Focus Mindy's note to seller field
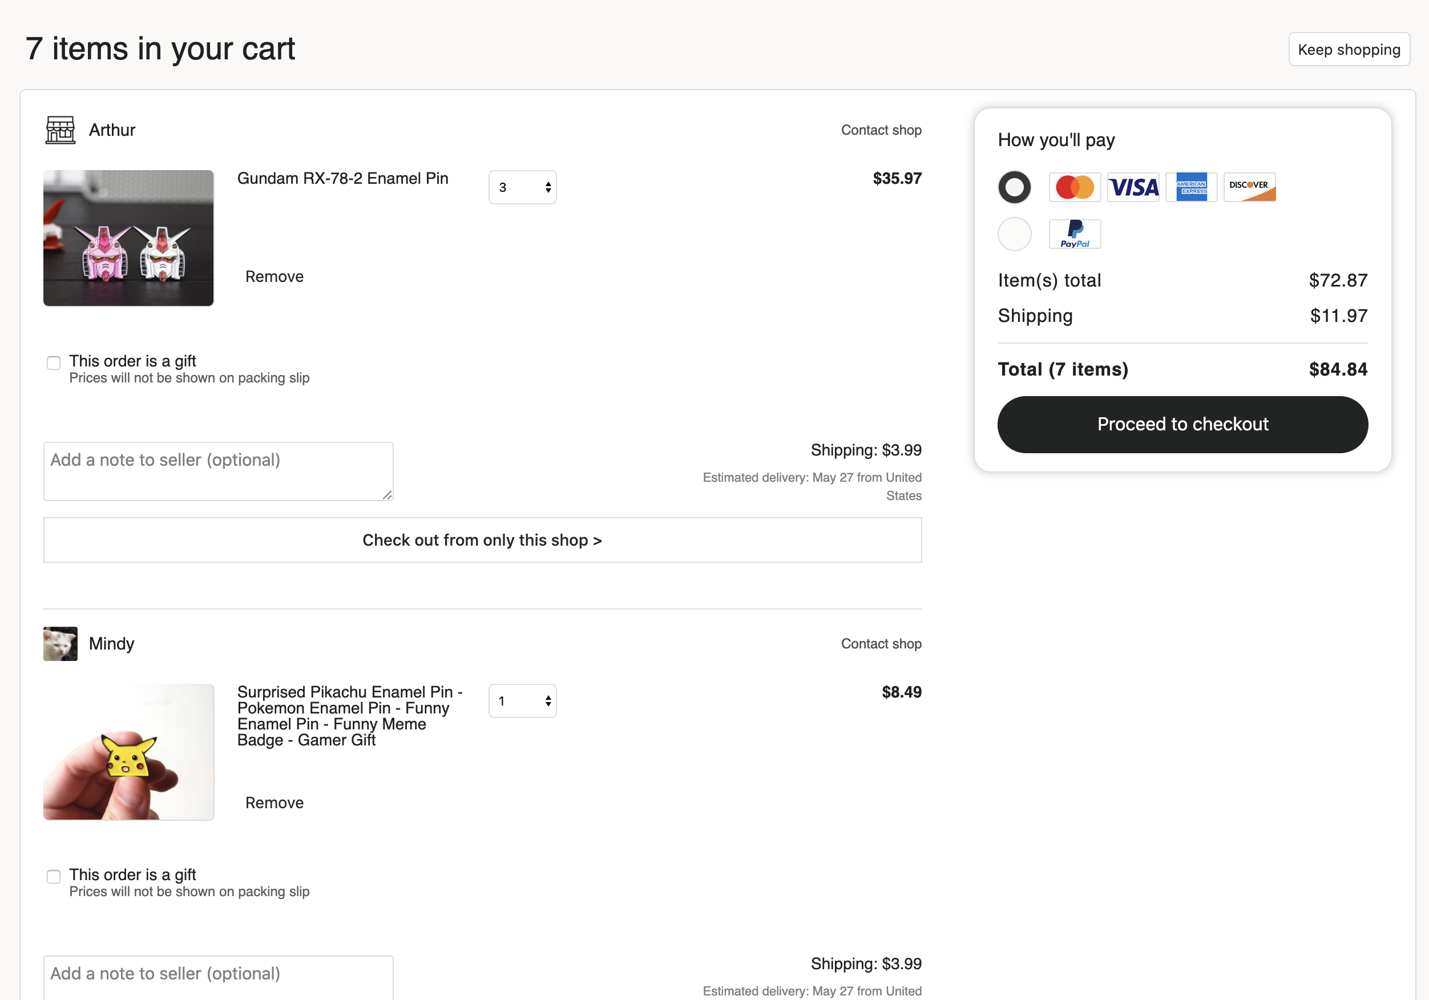The image size is (1429, 1000). coord(218,977)
